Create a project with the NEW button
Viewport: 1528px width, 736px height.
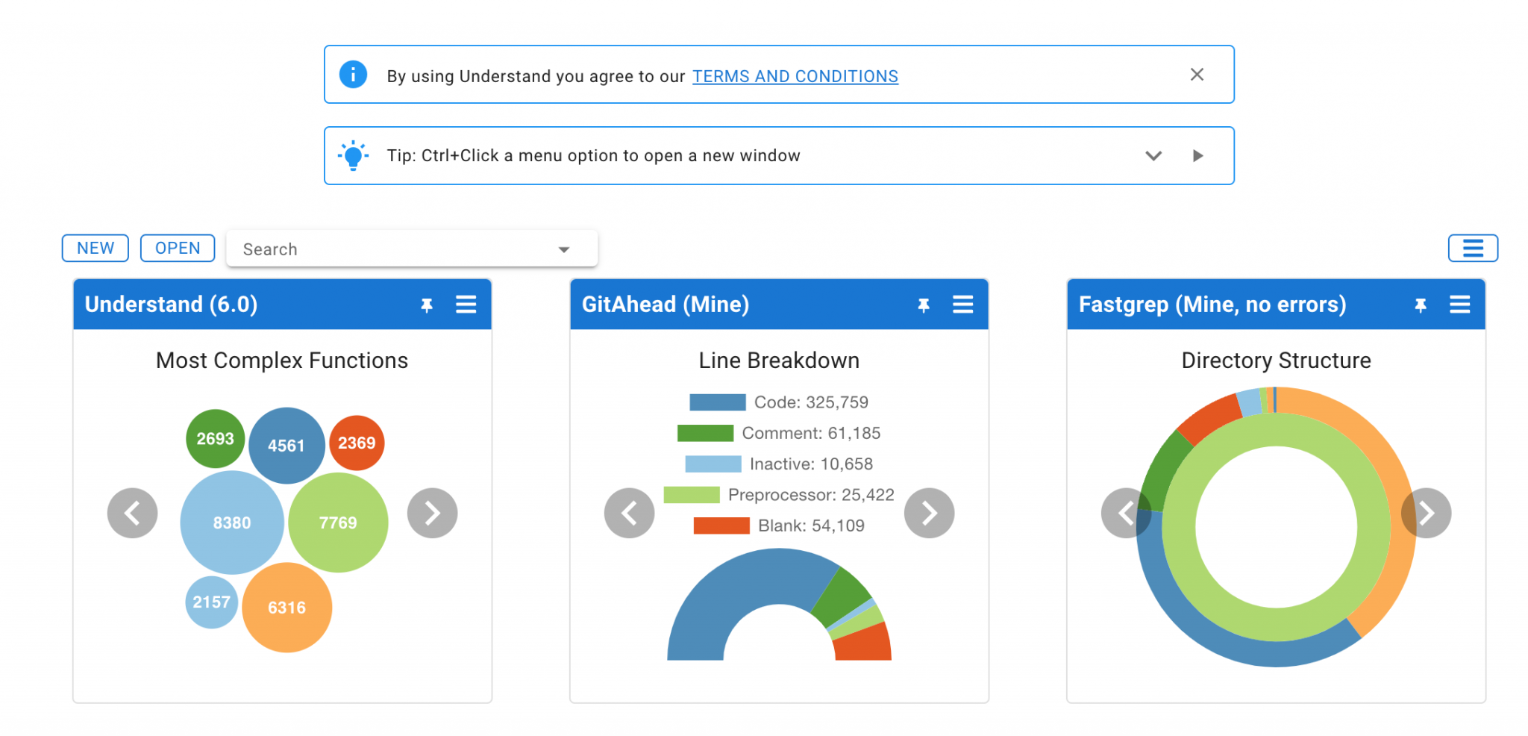pyautogui.click(x=95, y=248)
